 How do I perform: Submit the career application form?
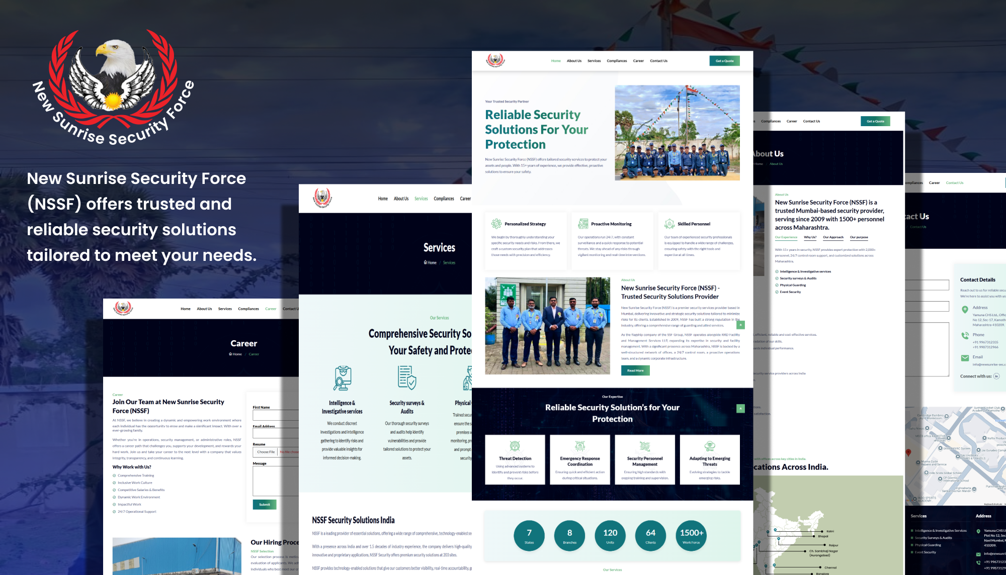point(265,504)
